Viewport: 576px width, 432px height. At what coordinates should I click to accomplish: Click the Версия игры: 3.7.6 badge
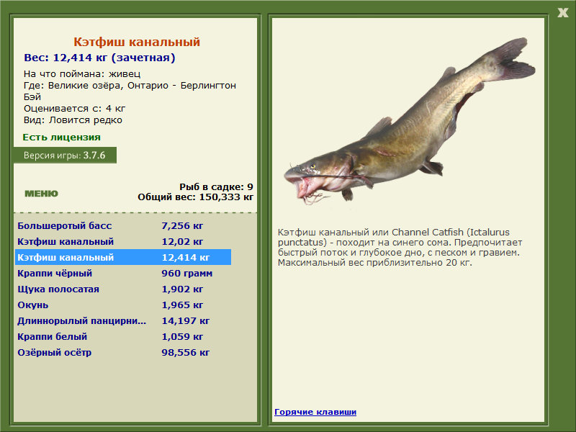pos(65,155)
